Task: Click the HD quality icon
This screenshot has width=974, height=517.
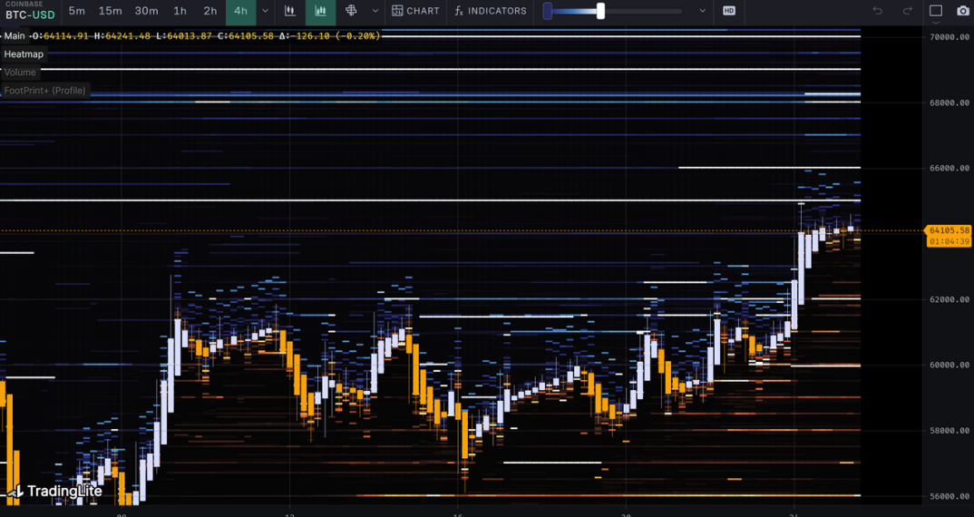Action: click(729, 11)
